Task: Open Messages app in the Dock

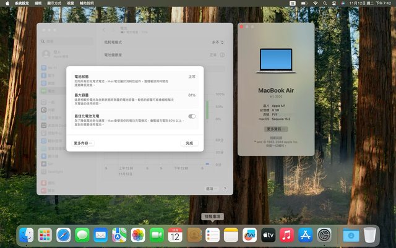Action: click(x=82, y=235)
